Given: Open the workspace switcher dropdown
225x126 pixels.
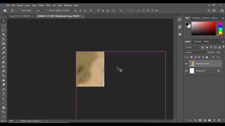Looking at the screenshot, I should point(215,10).
